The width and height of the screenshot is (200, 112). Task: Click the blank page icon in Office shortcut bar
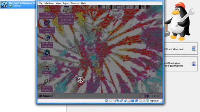point(104,7)
